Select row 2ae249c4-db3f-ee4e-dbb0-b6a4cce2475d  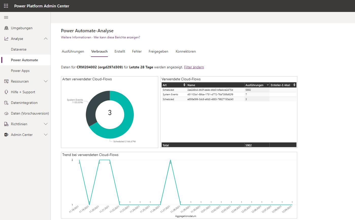[x=229, y=90]
